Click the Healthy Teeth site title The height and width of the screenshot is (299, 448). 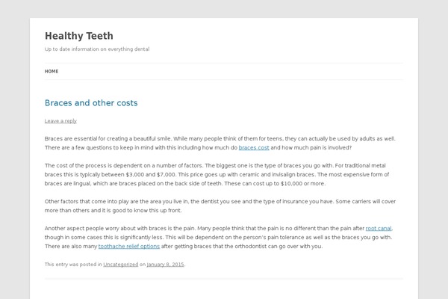pos(79,36)
